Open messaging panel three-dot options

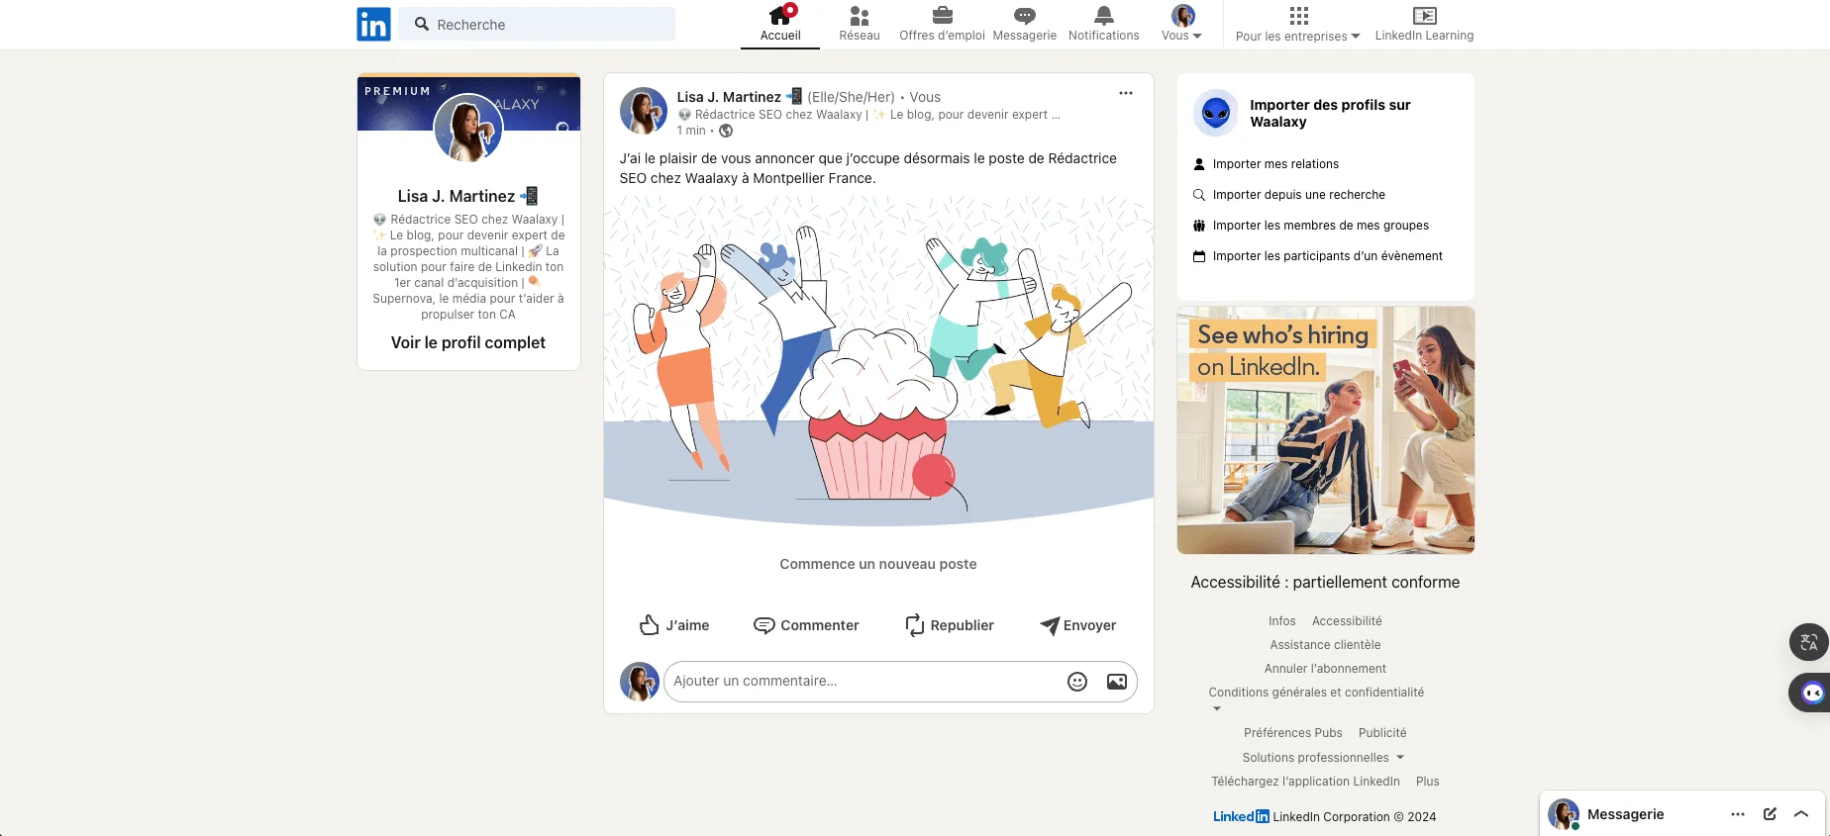coord(1738,814)
